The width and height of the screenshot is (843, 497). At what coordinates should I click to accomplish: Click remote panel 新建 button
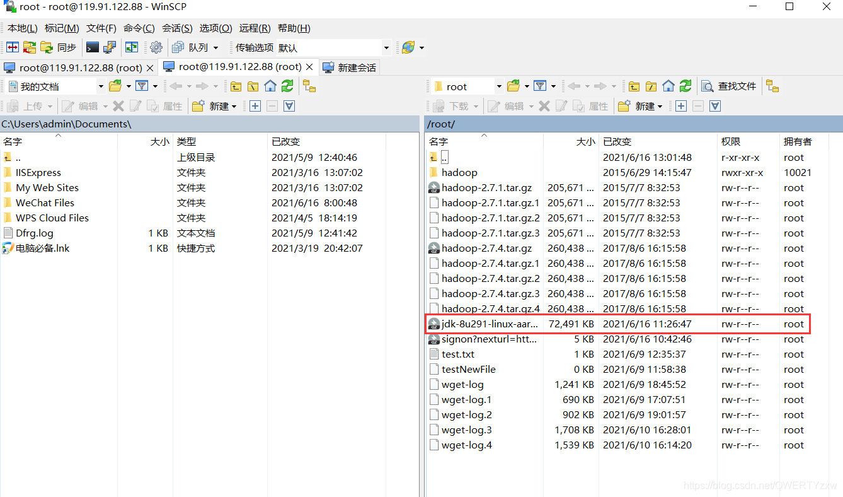coord(640,106)
